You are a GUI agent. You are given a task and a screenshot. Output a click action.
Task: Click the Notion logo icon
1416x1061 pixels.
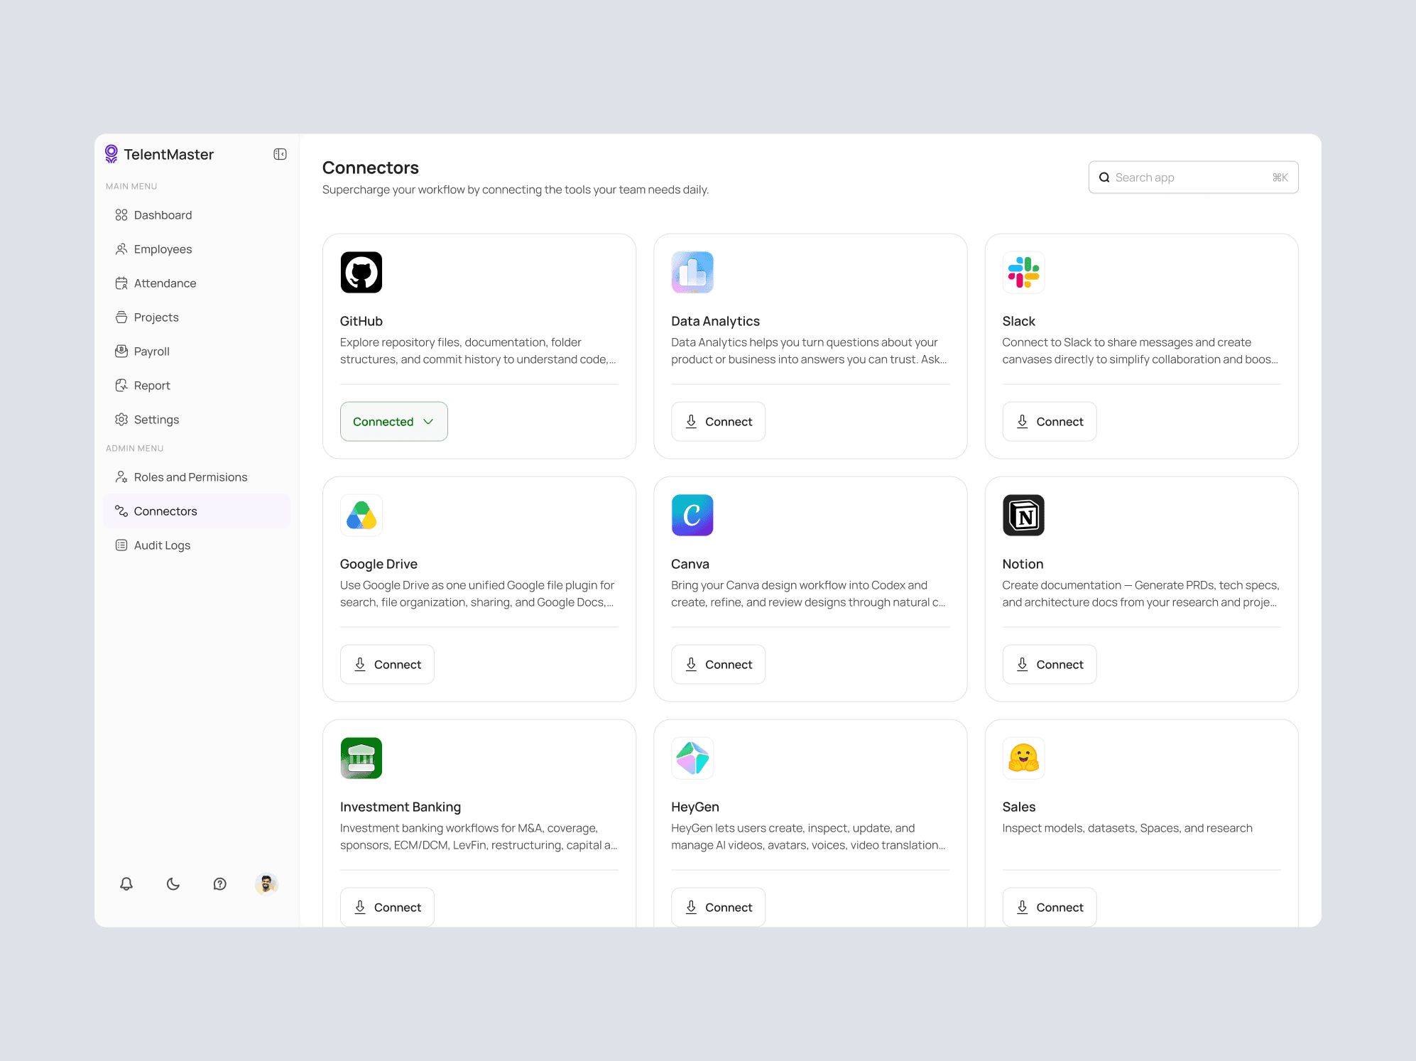[x=1023, y=515]
